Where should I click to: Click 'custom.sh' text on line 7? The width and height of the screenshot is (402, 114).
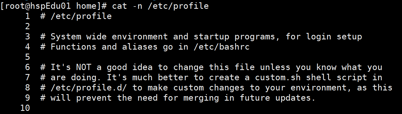pyautogui.click(x=278, y=77)
